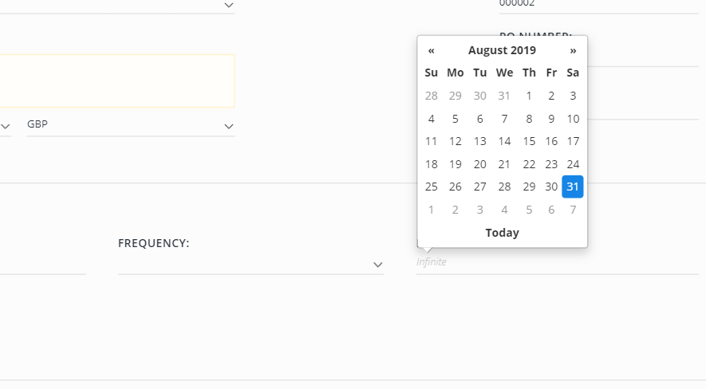Choose greyed-out September 7 date

click(573, 210)
